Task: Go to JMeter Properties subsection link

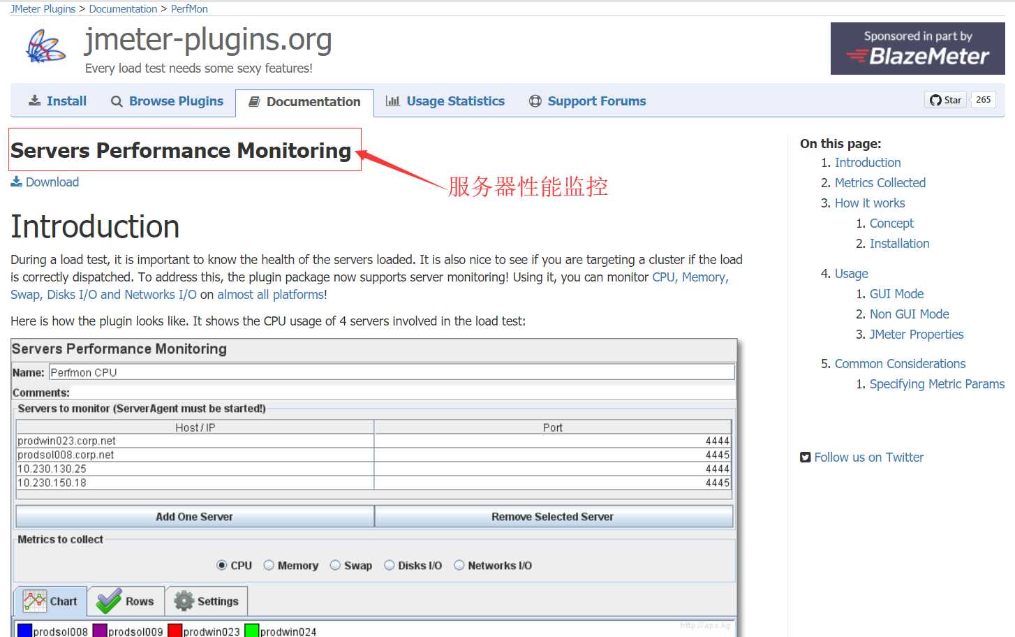Action: (x=917, y=335)
